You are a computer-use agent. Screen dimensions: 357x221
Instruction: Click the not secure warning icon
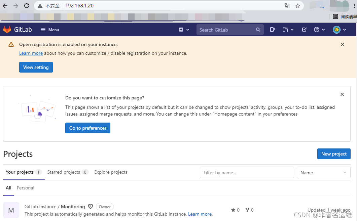click(x=40, y=6)
